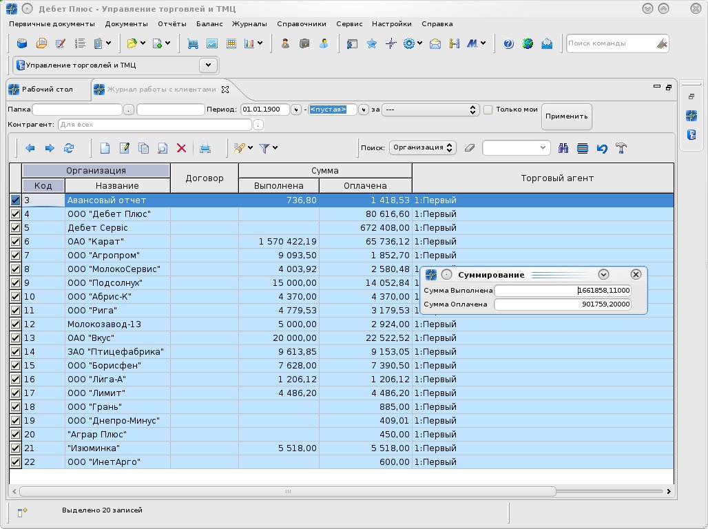Click the blue back arrow in journal toolbar

point(30,148)
